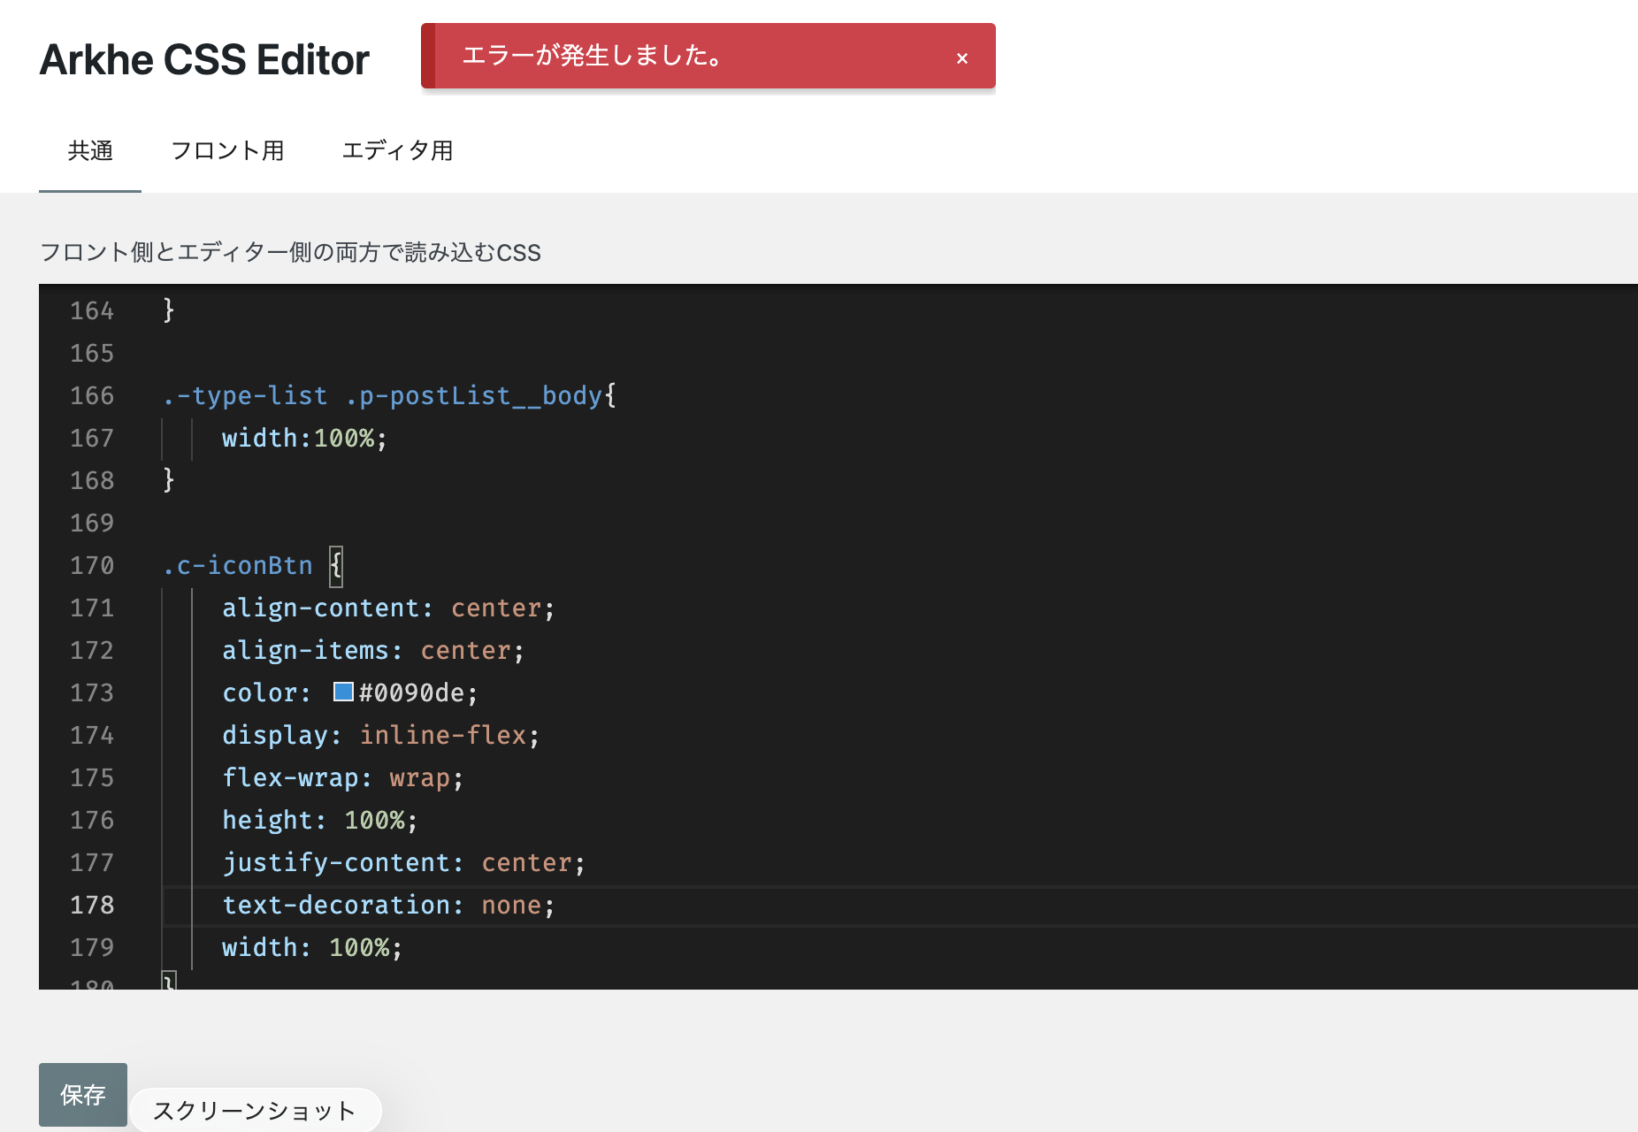Click the .c-iconBtn selector
Screen dimensions: 1638x1132
238,565
